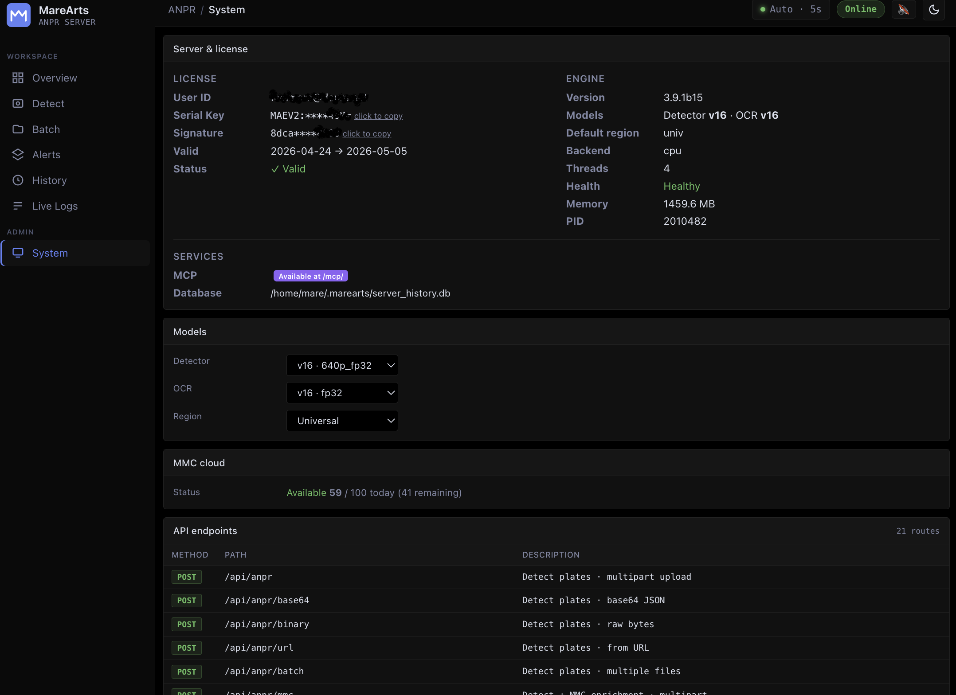Click the '21 routes' count
Screen dimensions: 956x695
tap(918, 531)
